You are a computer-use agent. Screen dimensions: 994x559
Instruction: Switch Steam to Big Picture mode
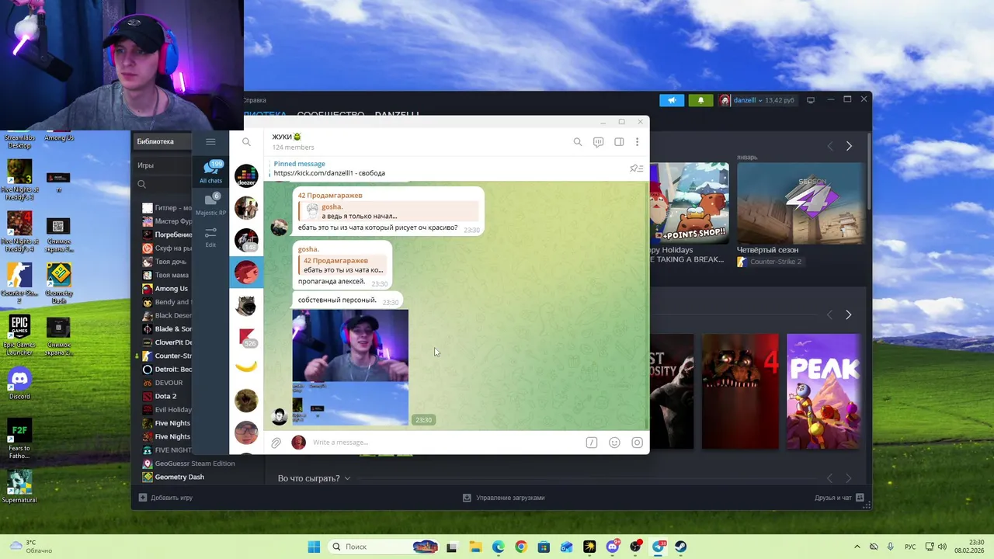tap(811, 100)
